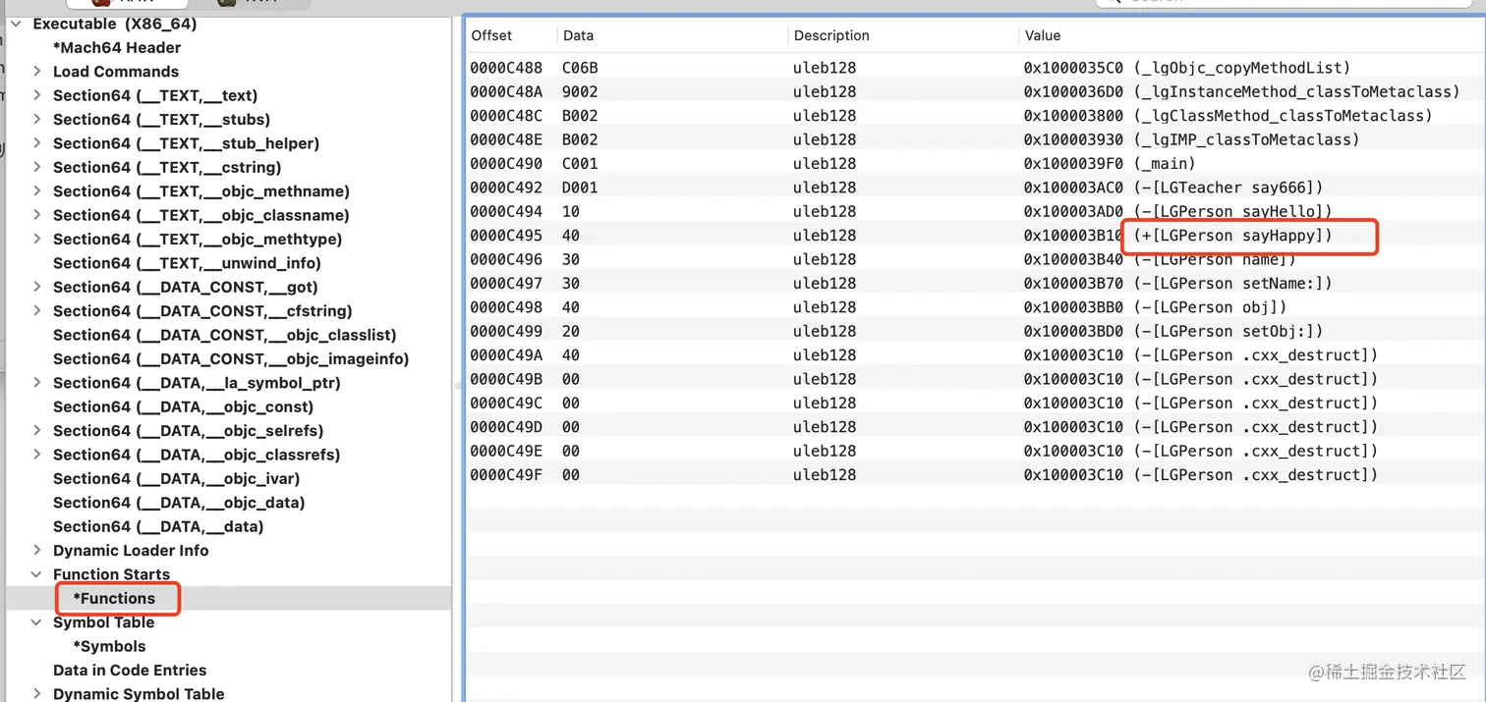Select the -[LGPerson obj] value
This screenshot has width=1486, height=702.
click(1155, 306)
